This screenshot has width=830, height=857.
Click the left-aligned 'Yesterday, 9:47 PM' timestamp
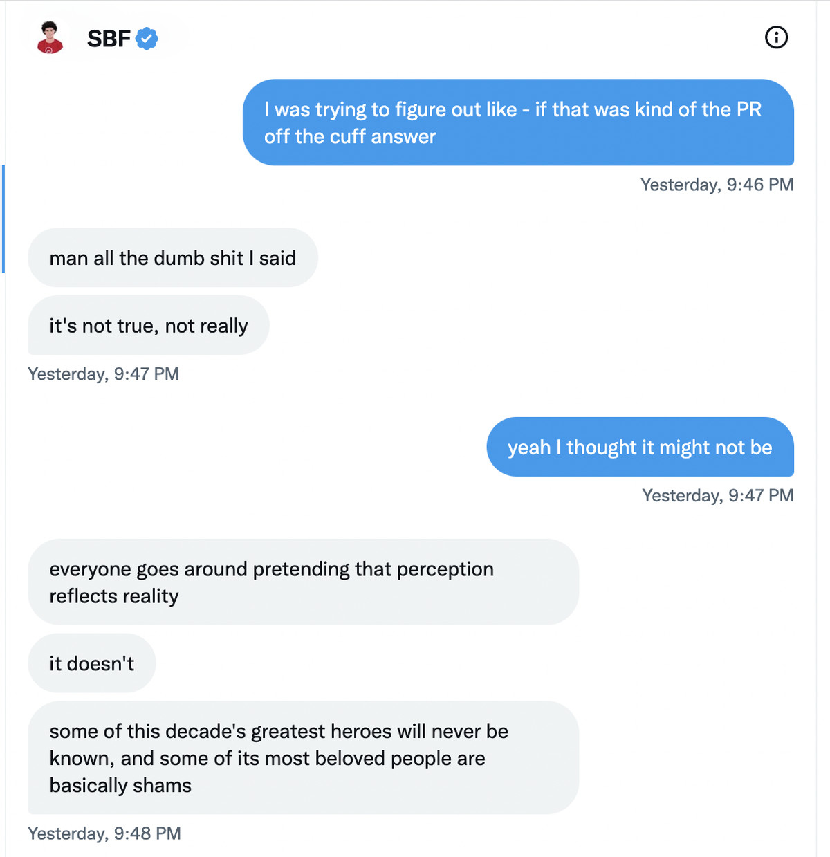(x=103, y=374)
